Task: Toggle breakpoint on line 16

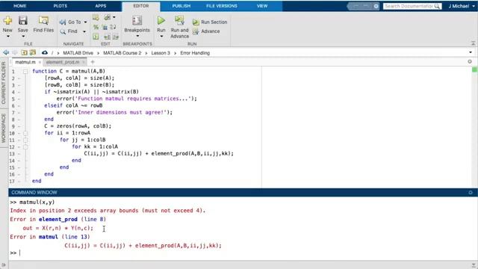Action: [19, 174]
